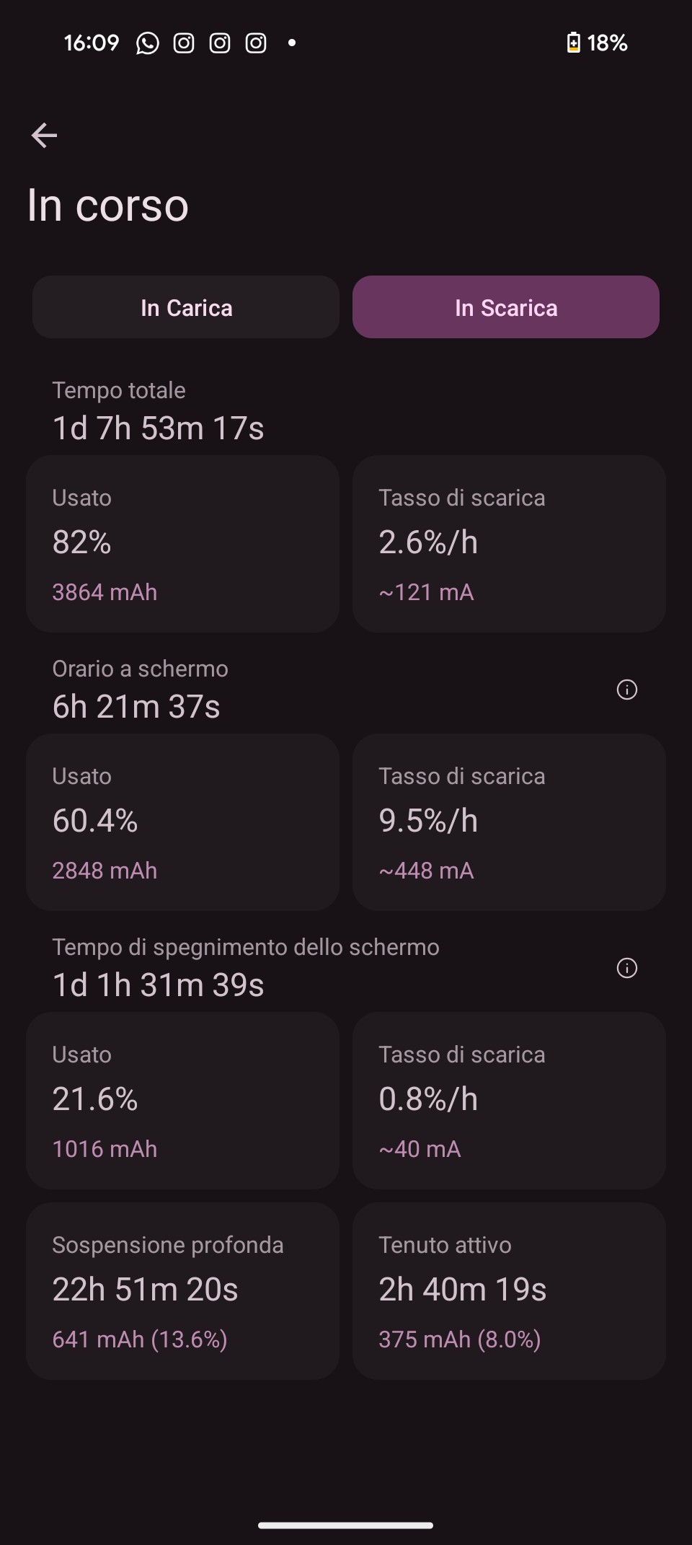Tap the notification overflow dot

(292, 43)
